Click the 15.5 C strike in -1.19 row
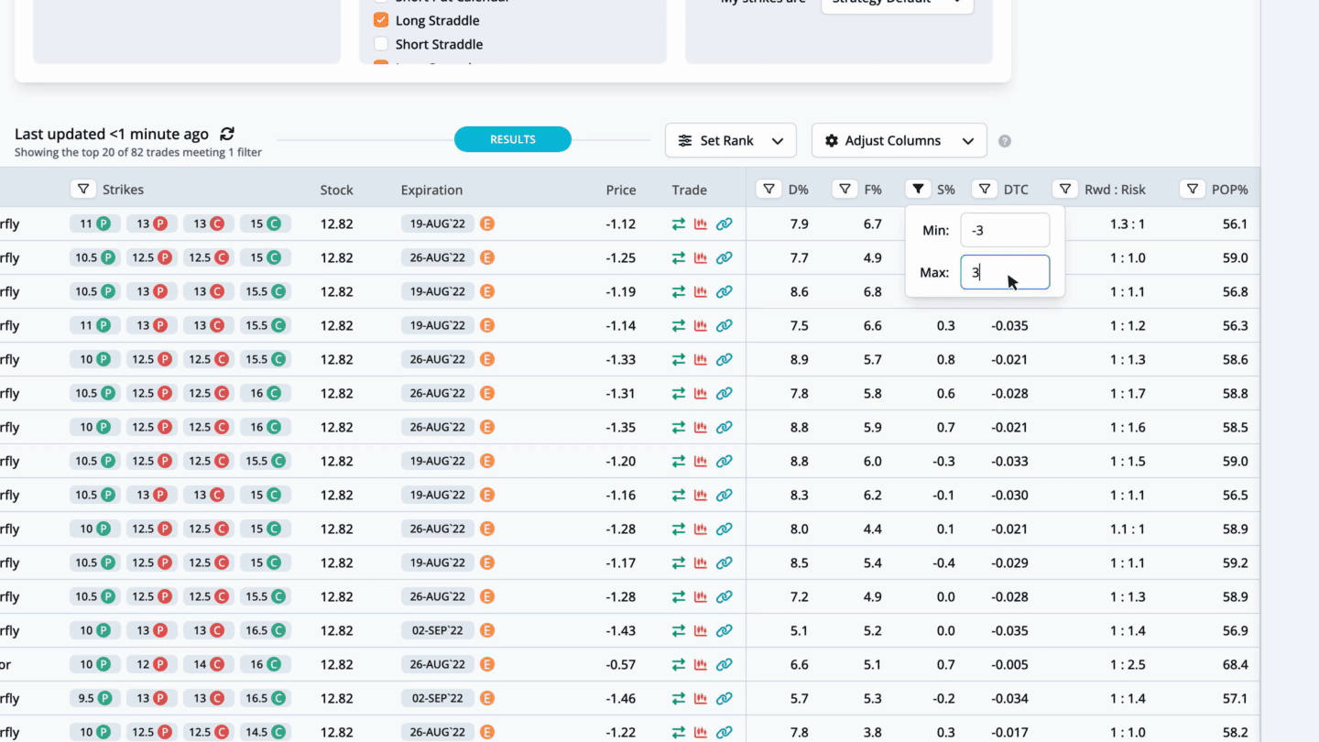The width and height of the screenshot is (1319, 742). pos(266,292)
